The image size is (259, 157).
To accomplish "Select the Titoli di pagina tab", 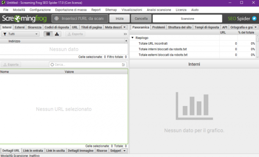I will (91, 27).
